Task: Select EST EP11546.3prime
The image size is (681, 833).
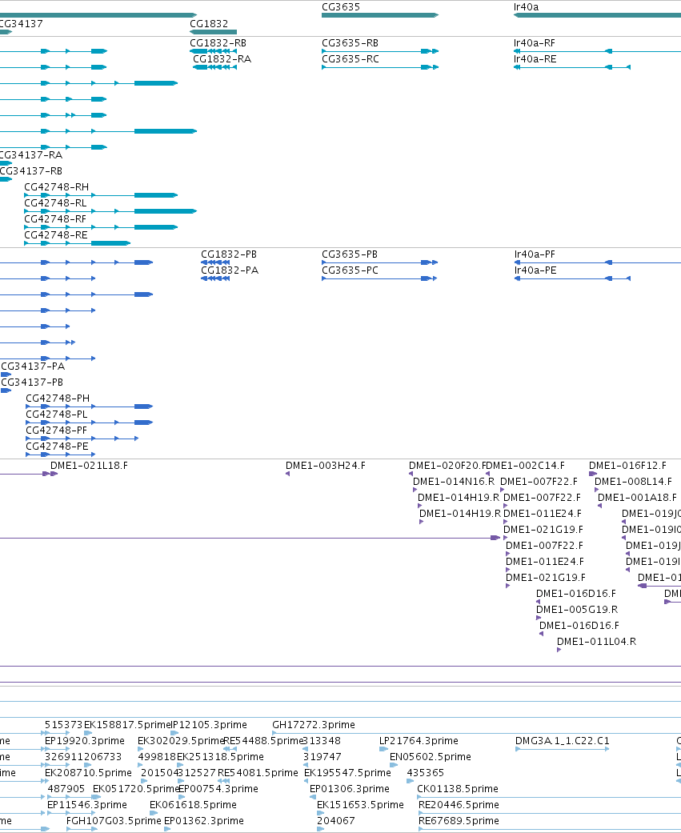Action: click(x=87, y=805)
